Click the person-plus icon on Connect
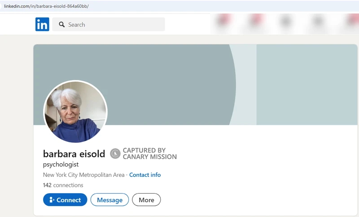Viewport: 359px width, 217px height. pos(52,200)
